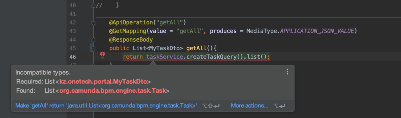Click line number 45 in the gutter
The image size is (401, 118).
click(72, 48)
